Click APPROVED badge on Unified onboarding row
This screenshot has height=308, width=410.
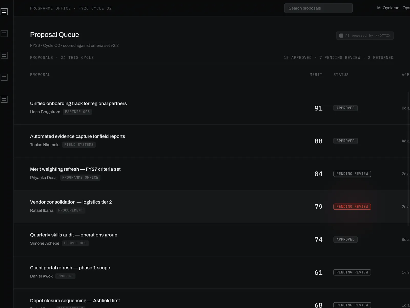coord(345,108)
